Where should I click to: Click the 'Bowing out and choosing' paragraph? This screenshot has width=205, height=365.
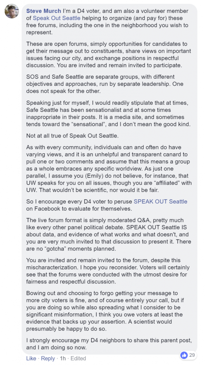(108, 311)
